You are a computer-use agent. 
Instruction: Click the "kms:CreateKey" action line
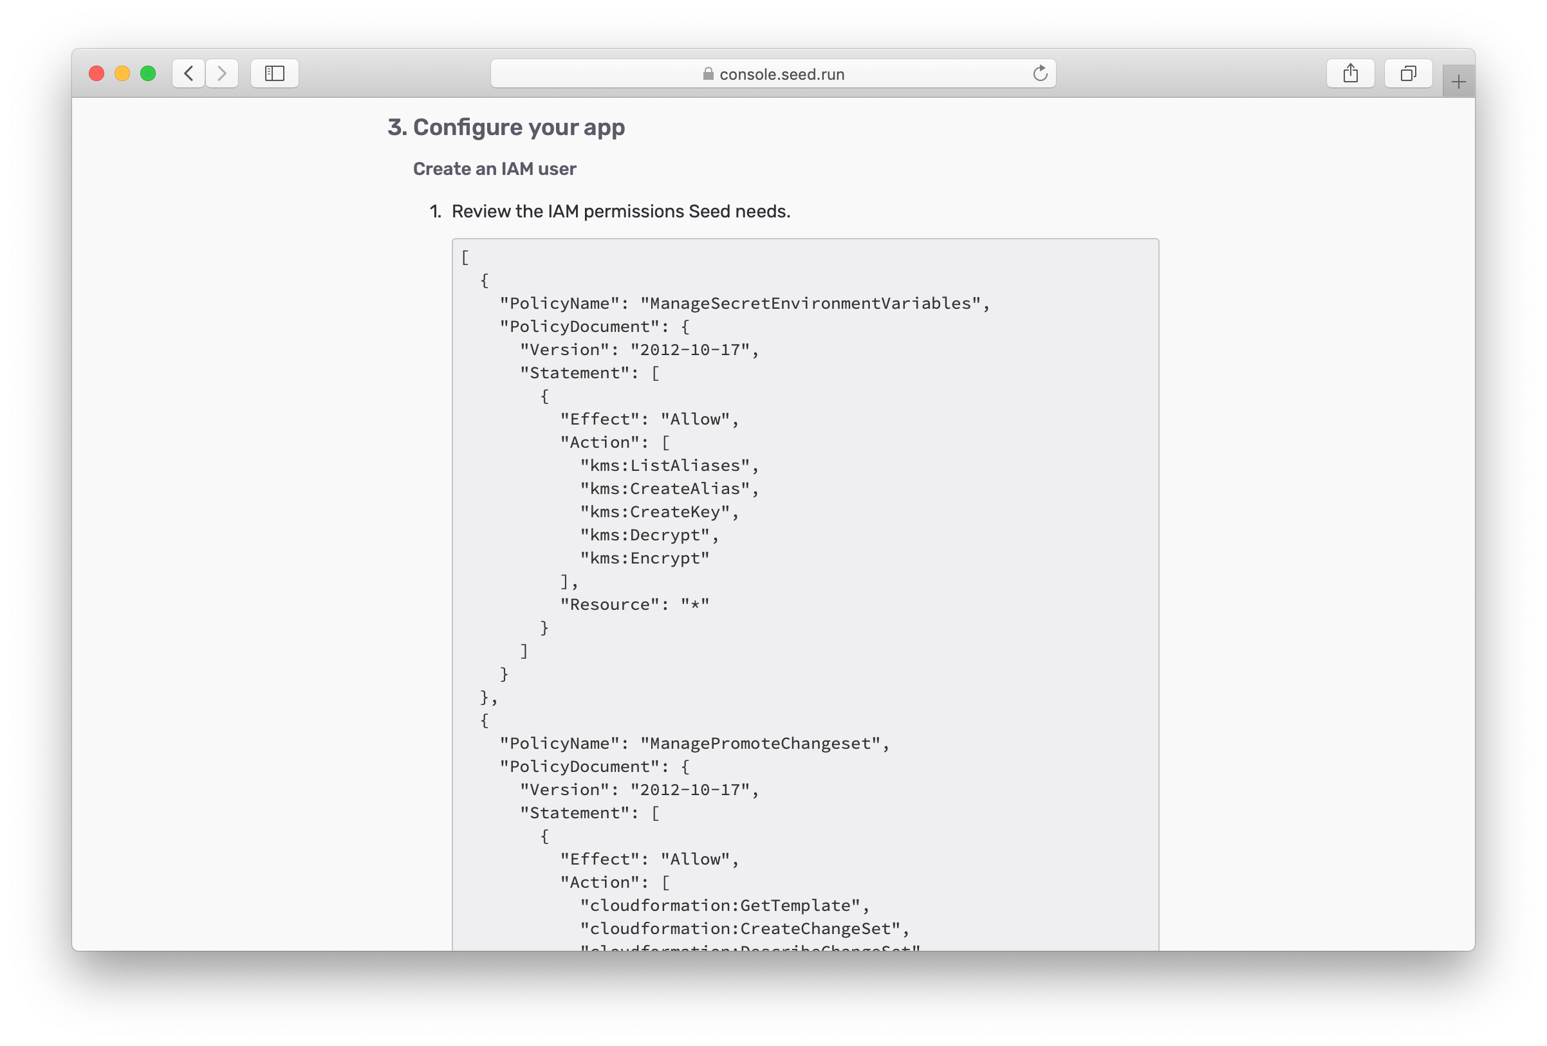659,511
